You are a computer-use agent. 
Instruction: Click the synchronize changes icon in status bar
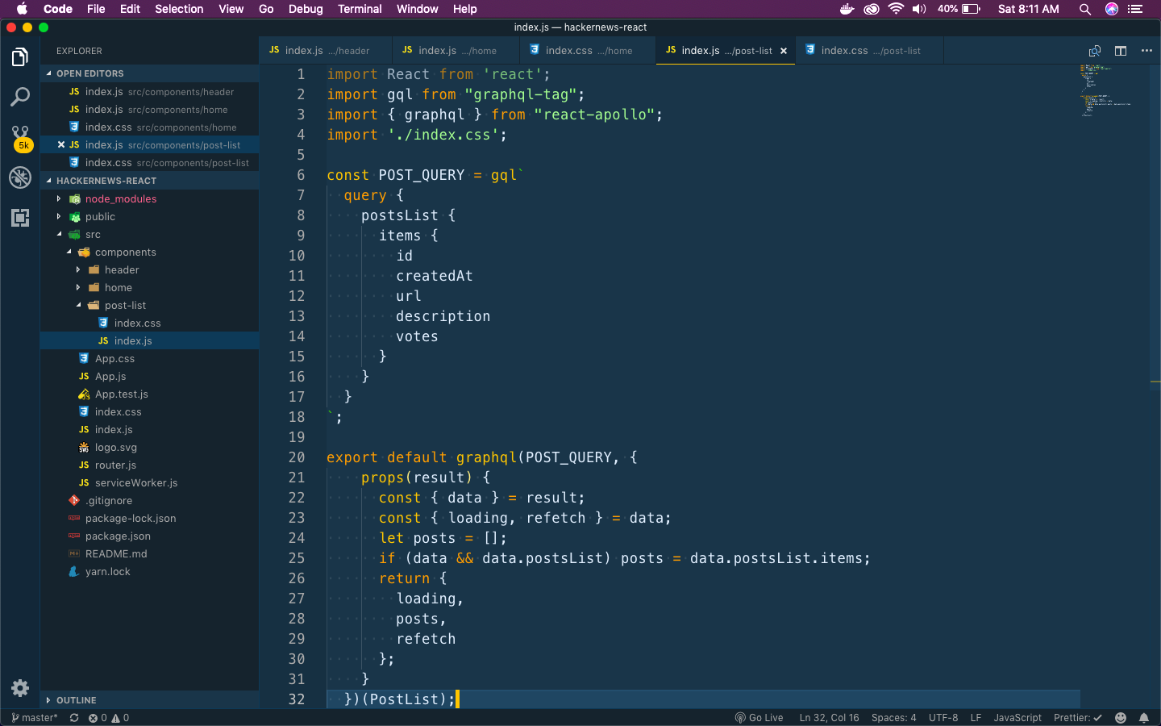pyautogui.click(x=74, y=718)
